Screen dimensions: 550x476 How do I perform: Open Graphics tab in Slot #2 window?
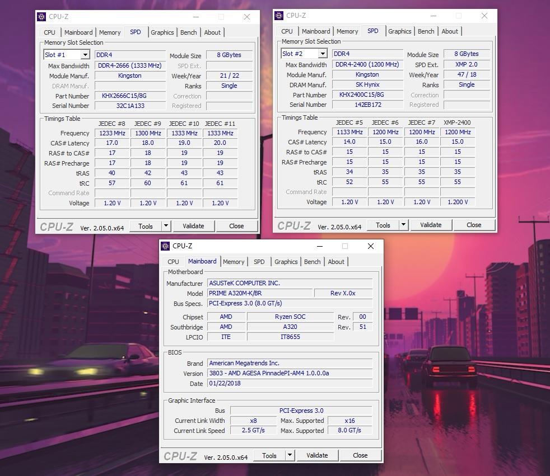click(399, 31)
